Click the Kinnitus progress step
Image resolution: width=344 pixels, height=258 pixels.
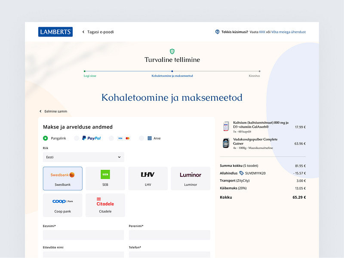(x=254, y=76)
